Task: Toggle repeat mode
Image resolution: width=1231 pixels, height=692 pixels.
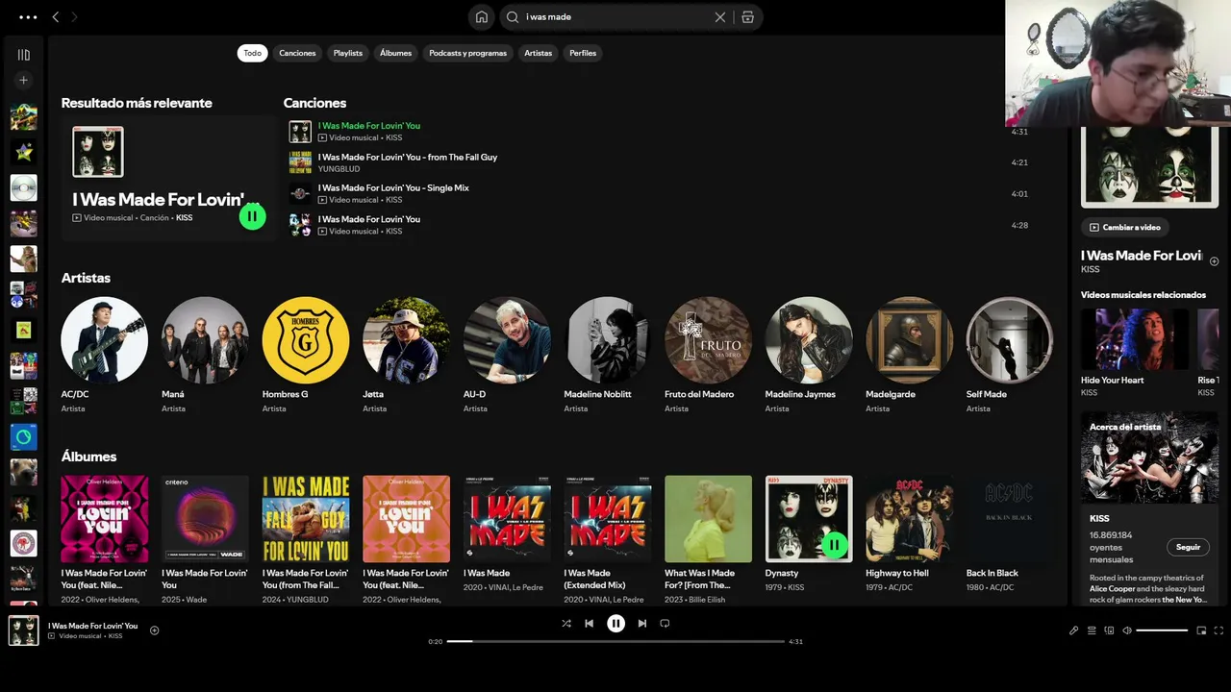Action: (665, 624)
